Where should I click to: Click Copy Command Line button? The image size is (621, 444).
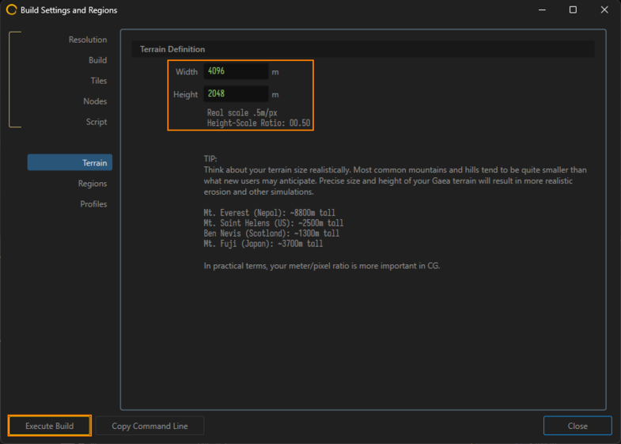pos(150,426)
